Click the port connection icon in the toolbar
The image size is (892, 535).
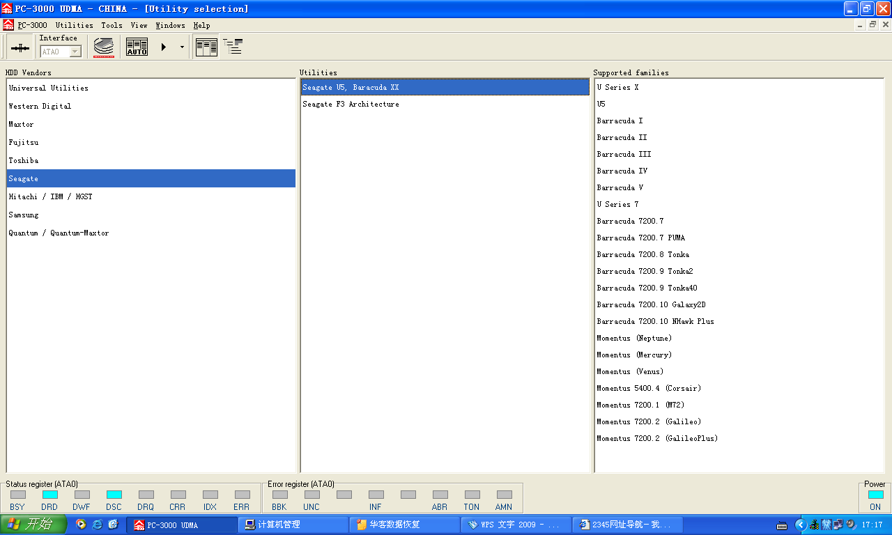pos(20,47)
